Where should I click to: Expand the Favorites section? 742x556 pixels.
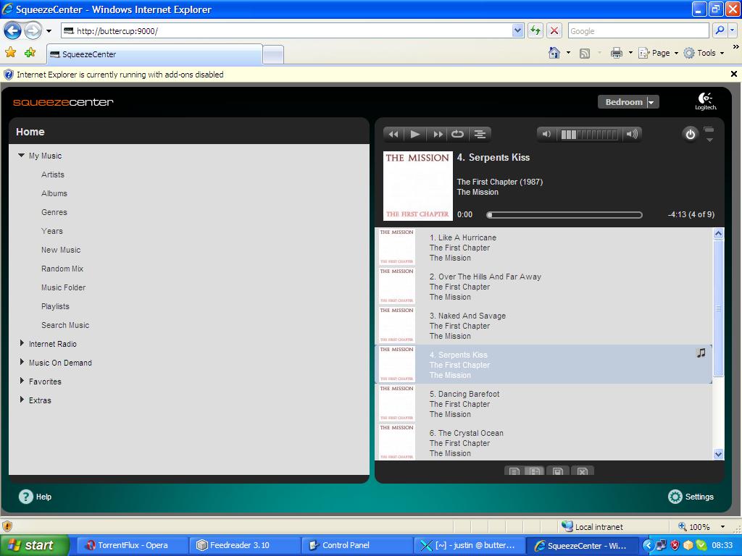coord(22,382)
